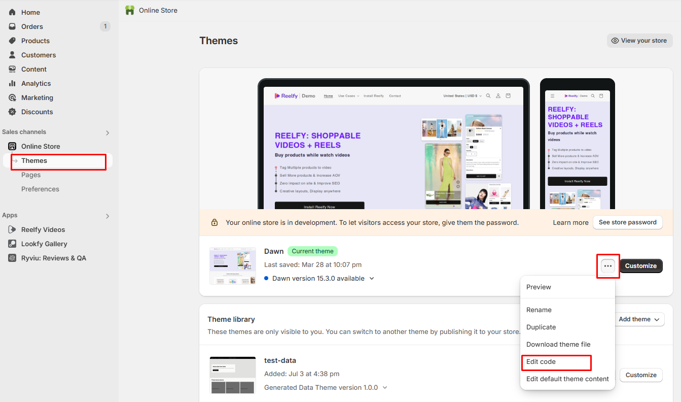Expand the Sales channels section chevron
The width and height of the screenshot is (681, 402).
pyautogui.click(x=107, y=133)
